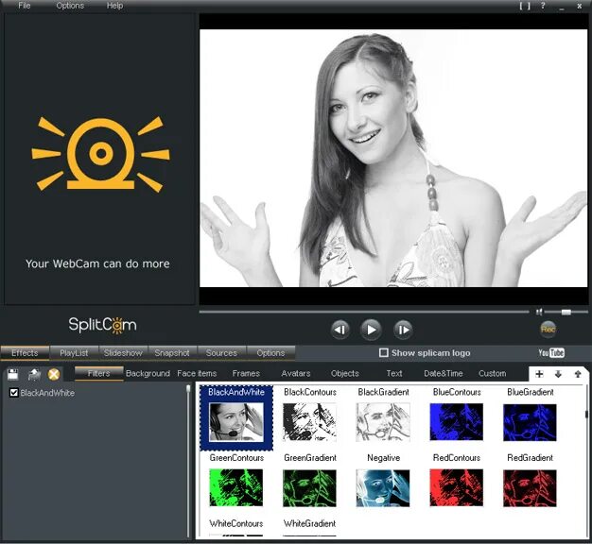Select the Custom effects category
The width and height of the screenshot is (592, 544).
(x=493, y=374)
